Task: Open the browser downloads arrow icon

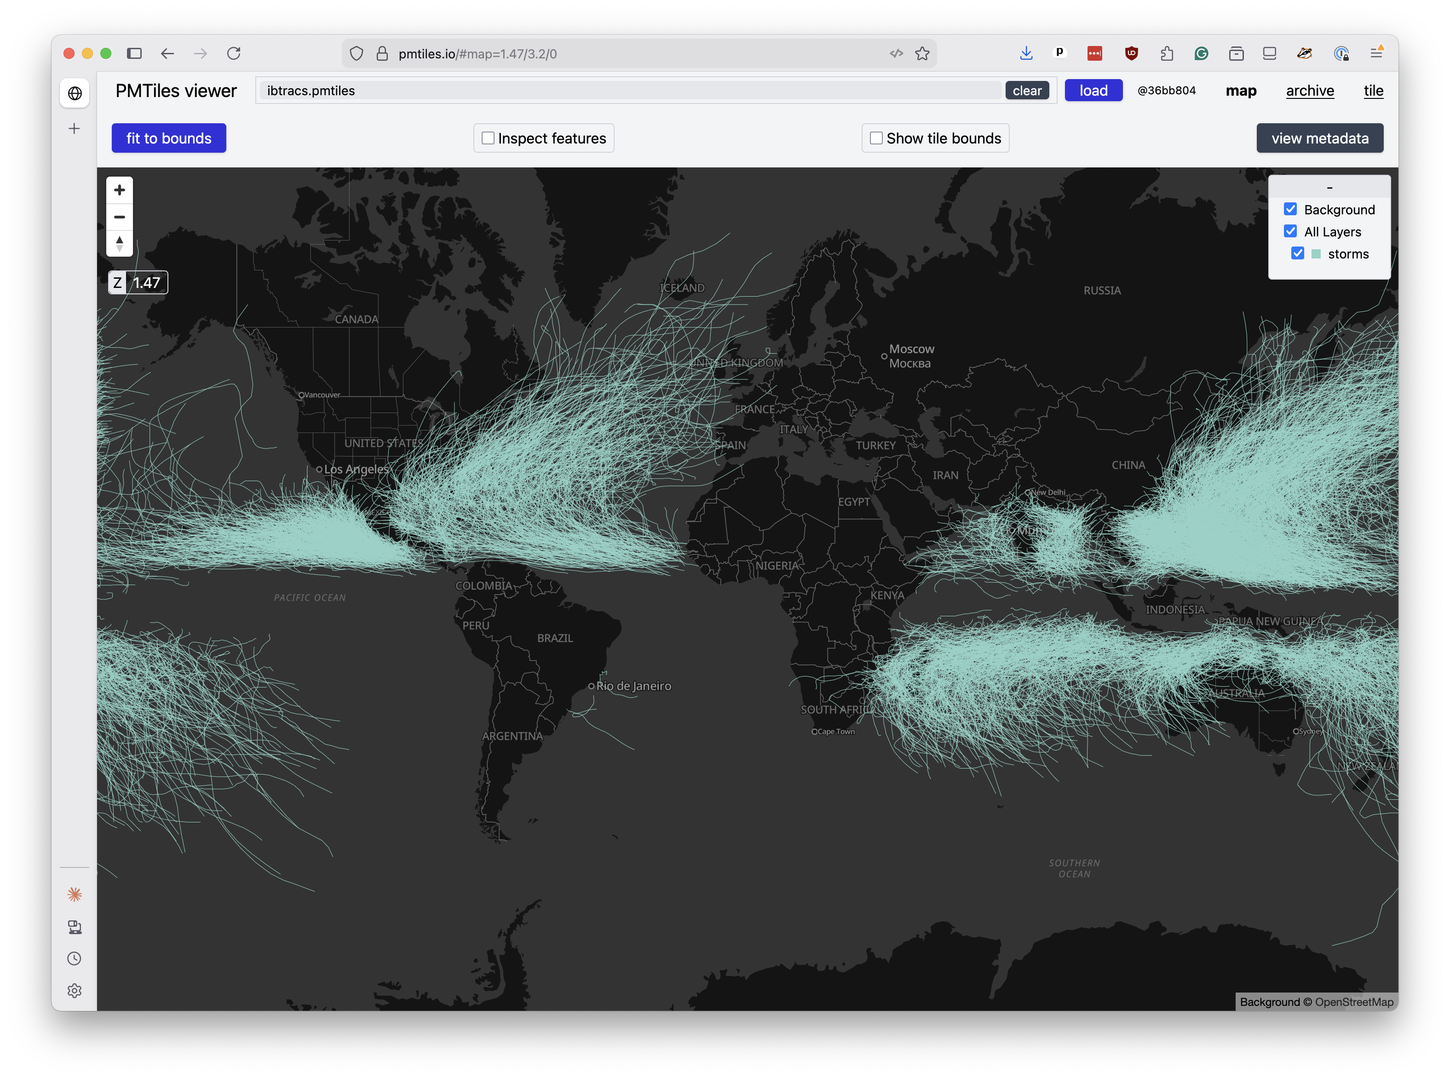Action: pos(1026,53)
